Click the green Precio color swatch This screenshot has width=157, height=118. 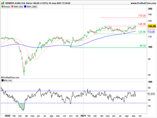click(2, 6)
